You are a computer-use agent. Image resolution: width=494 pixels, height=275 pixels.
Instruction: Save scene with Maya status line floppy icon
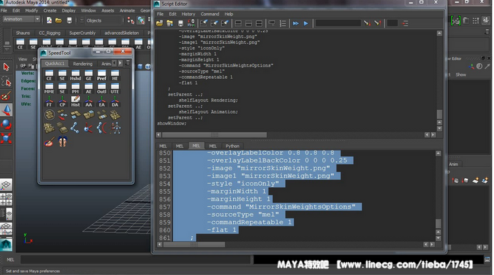[69, 20]
